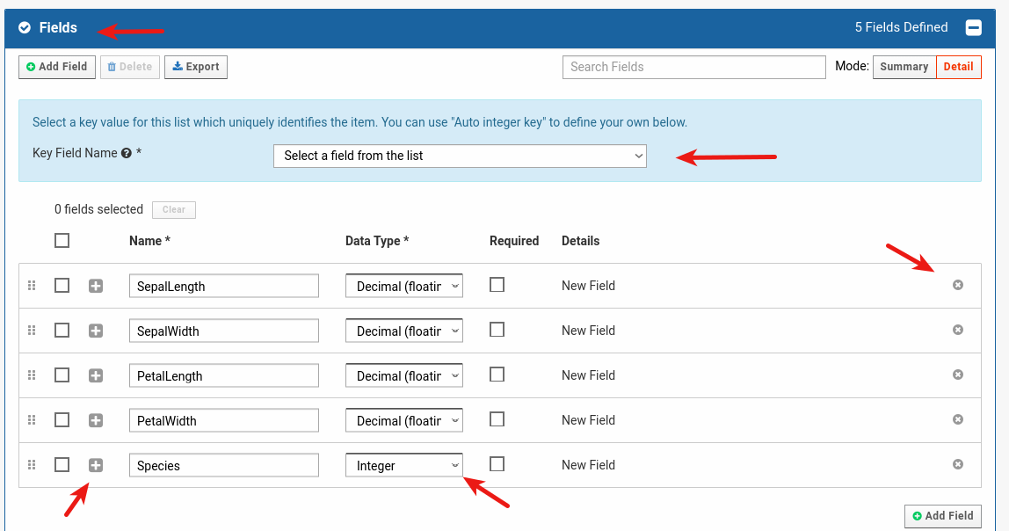Open Data Type dropdown for Species
Image resolution: width=1009 pixels, height=531 pixels.
point(404,466)
